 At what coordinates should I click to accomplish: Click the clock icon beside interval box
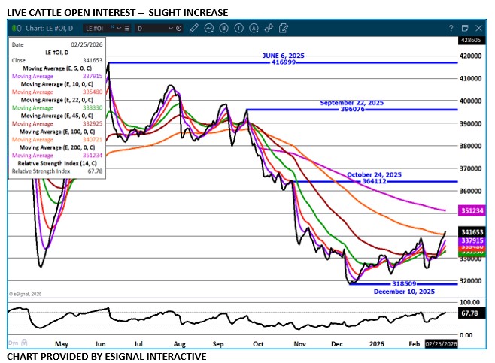click(x=178, y=29)
